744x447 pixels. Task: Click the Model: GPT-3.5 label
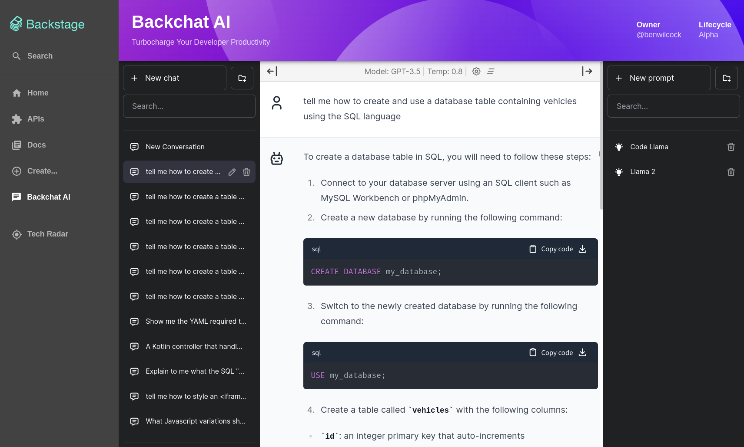(392, 72)
